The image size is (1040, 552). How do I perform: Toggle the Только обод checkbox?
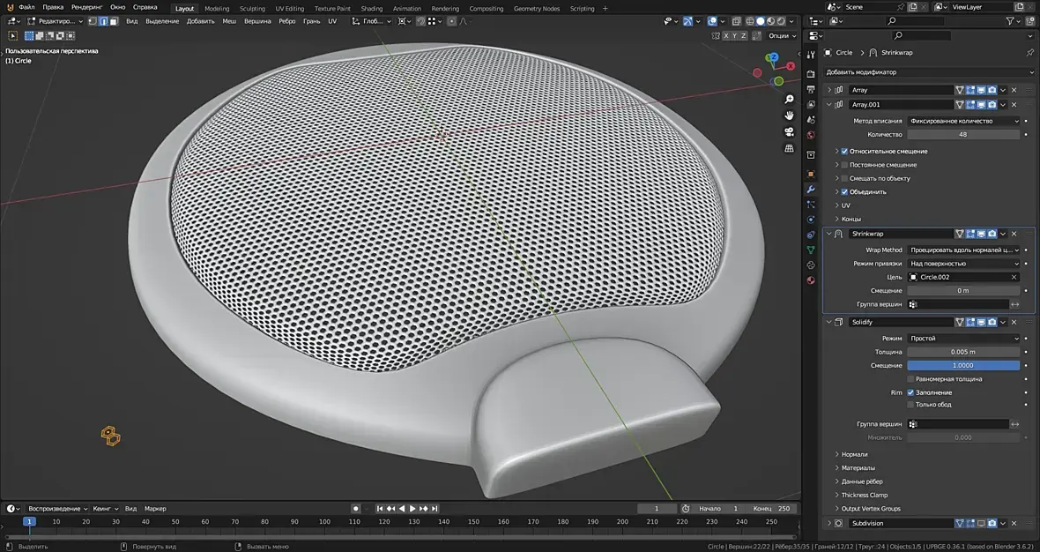point(910,405)
